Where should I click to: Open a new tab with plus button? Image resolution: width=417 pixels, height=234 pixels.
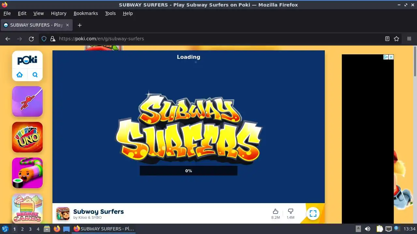click(79, 25)
